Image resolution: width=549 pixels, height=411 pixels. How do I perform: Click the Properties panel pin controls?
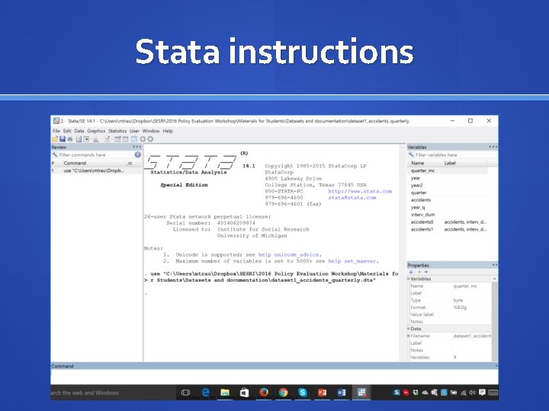[495, 265]
